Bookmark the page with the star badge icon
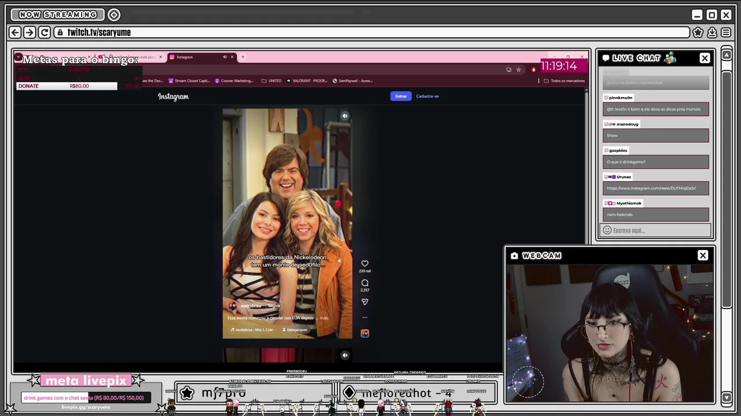 click(x=698, y=32)
